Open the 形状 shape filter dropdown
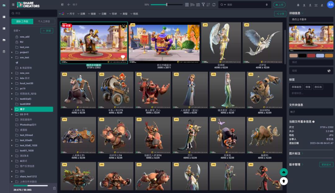 (113, 14)
